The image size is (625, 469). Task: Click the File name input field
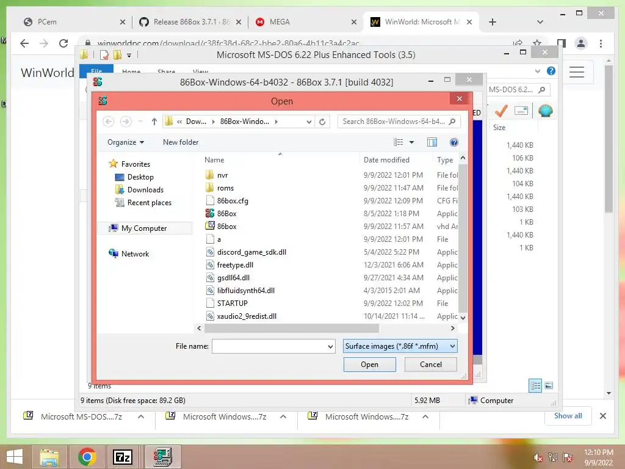pyautogui.click(x=269, y=346)
